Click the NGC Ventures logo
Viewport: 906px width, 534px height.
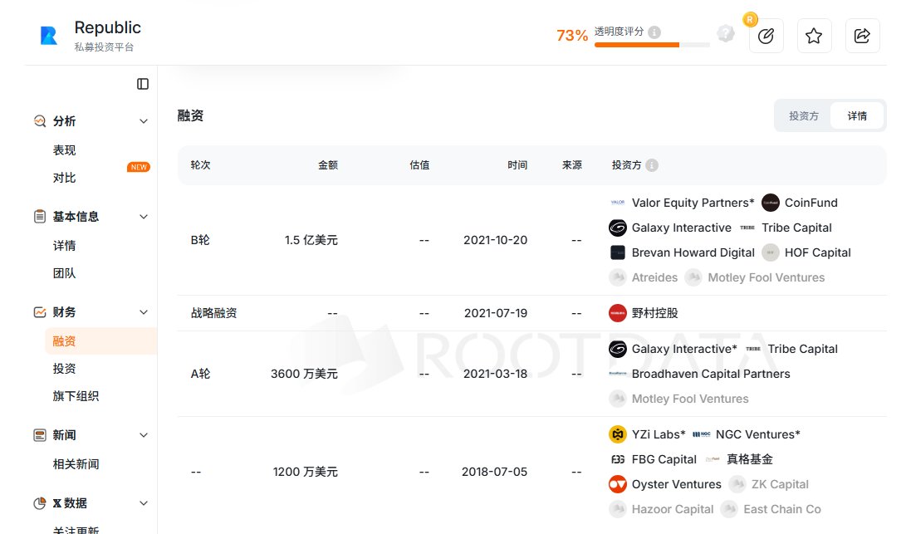point(701,434)
